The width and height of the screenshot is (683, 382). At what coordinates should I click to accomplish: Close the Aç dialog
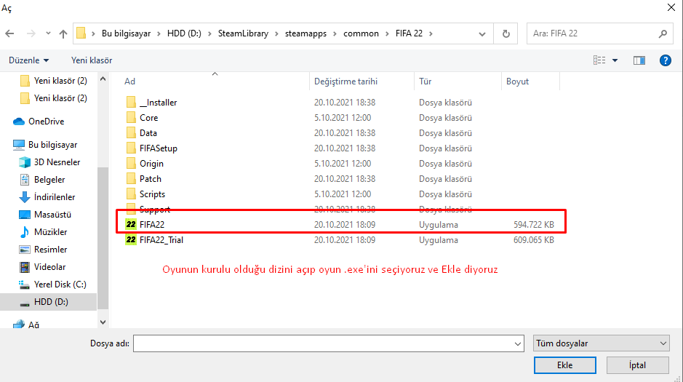tap(671, 7)
